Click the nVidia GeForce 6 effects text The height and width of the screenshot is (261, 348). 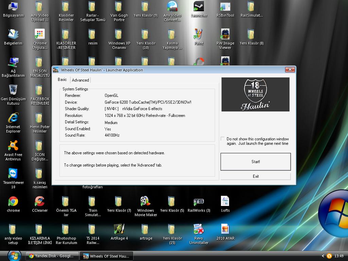coord(142,109)
